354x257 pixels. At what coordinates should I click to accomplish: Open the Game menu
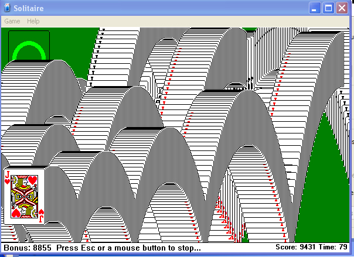point(12,21)
